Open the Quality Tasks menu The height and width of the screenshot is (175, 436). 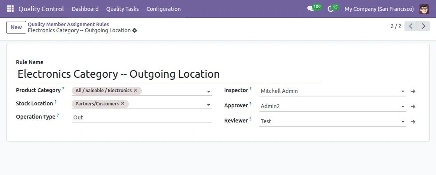click(x=122, y=9)
